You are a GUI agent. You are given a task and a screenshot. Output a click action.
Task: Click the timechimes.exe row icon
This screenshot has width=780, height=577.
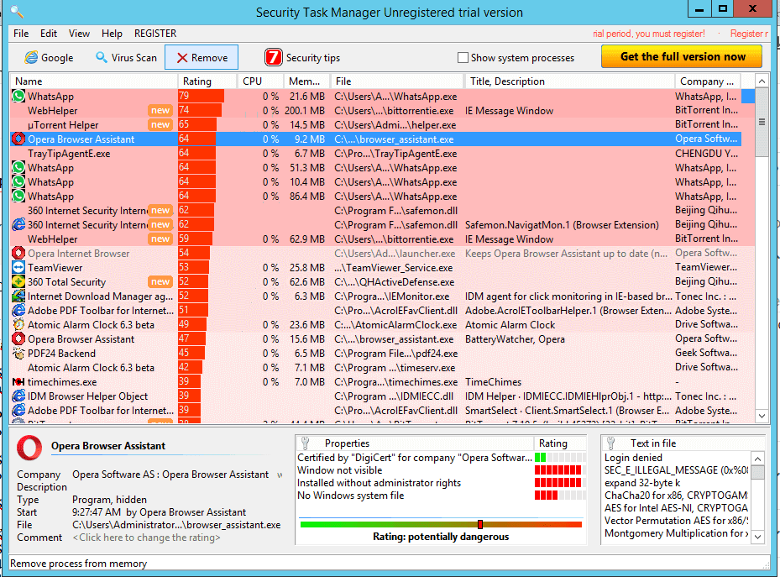coord(18,382)
